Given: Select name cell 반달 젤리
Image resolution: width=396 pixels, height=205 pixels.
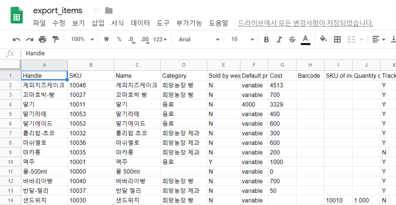Looking at the screenshot, I should pyautogui.click(x=137, y=191).
